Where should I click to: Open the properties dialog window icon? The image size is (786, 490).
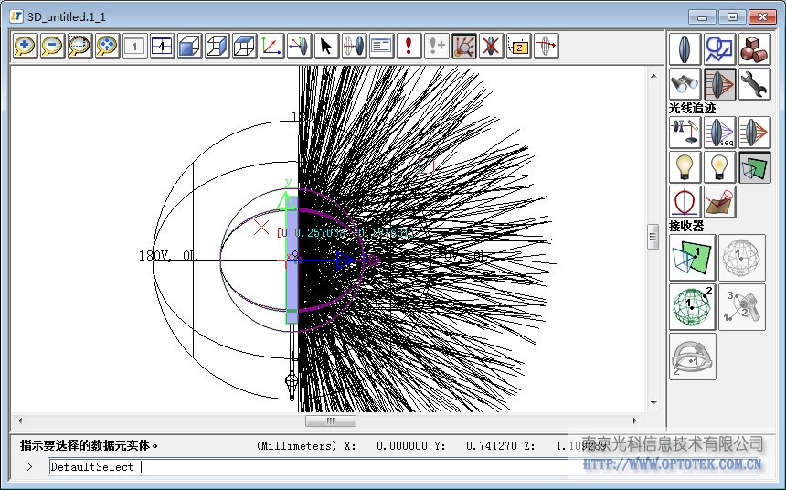pos(381,46)
